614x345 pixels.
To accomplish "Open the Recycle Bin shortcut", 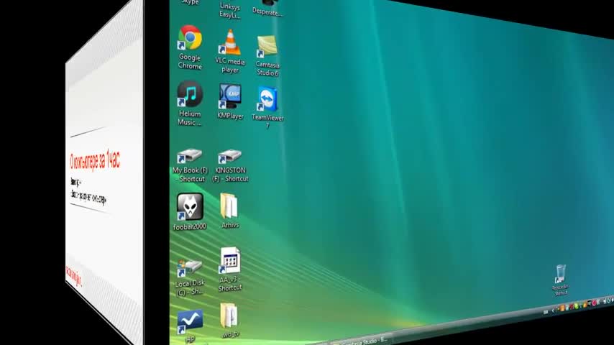I will [x=560, y=280].
